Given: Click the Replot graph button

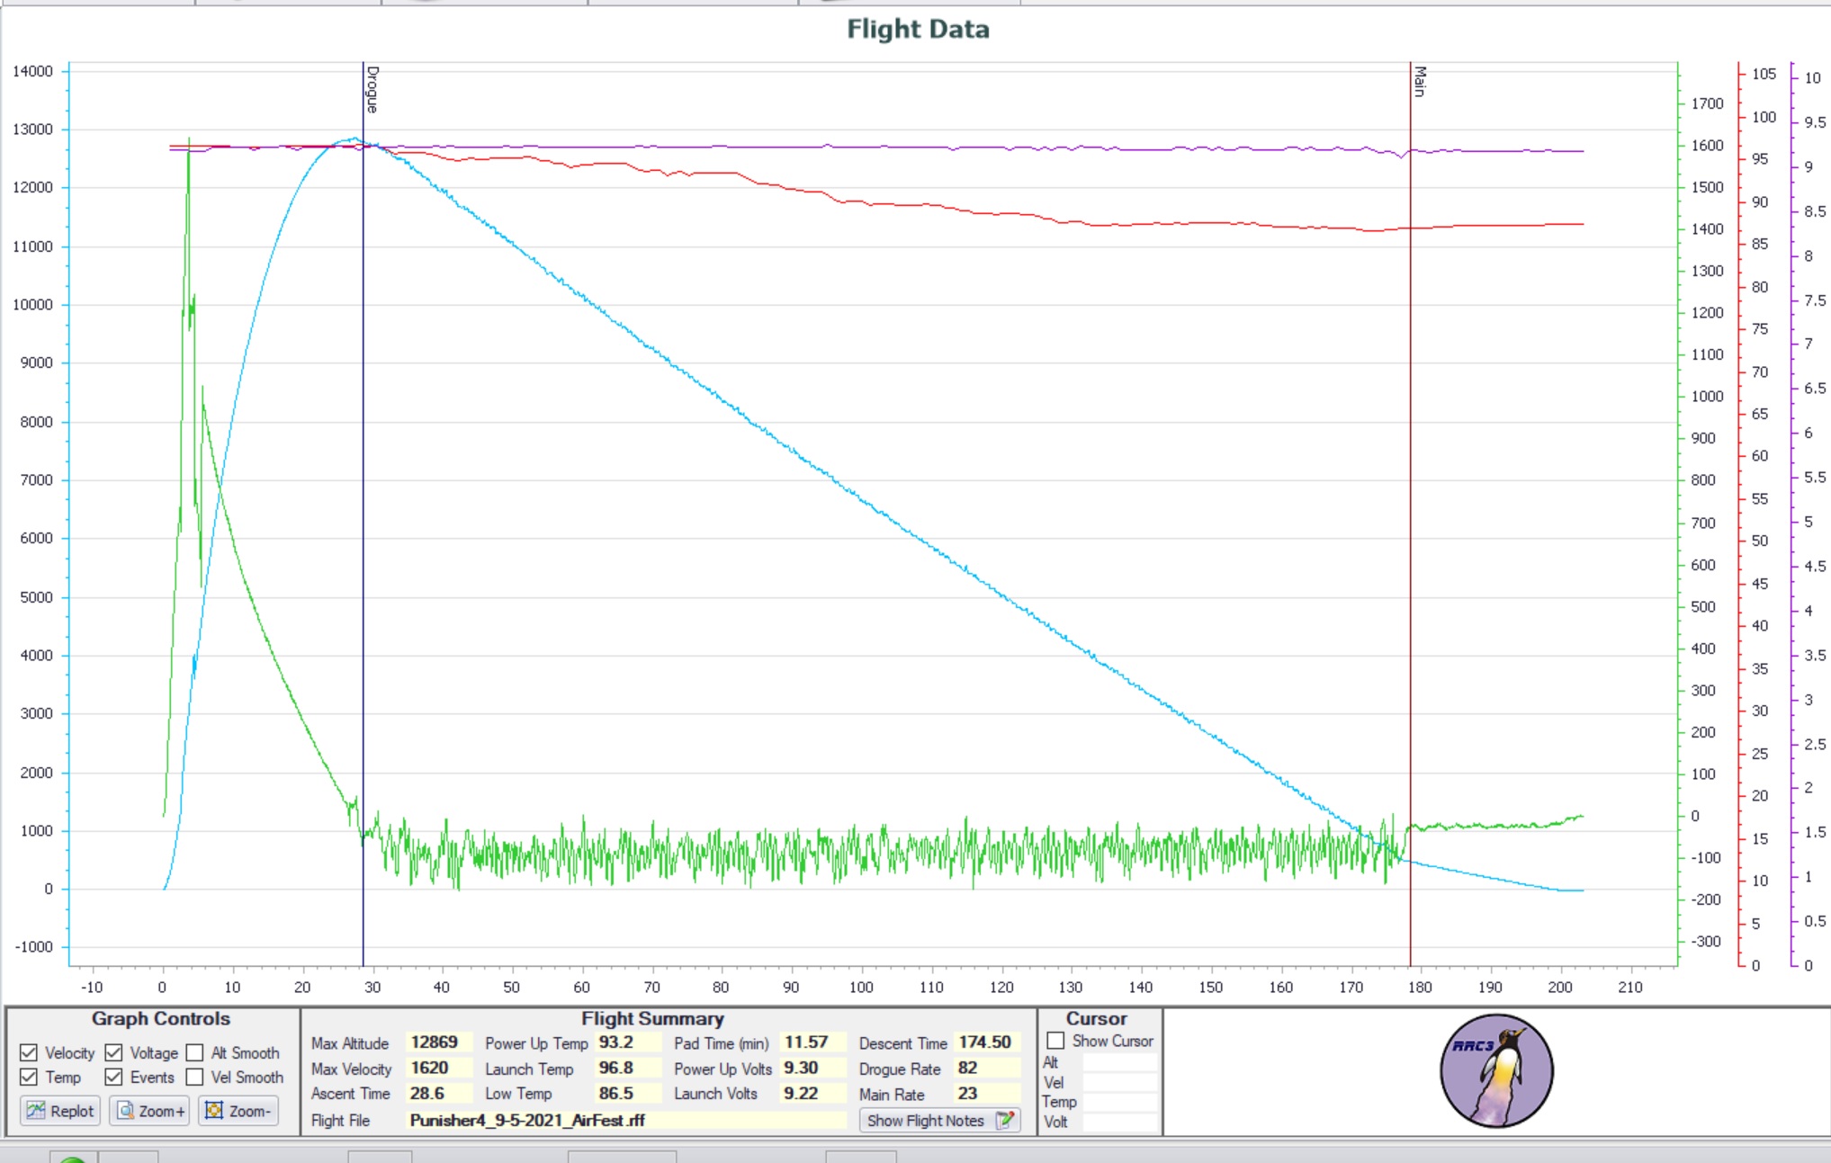Looking at the screenshot, I should click(x=60, y=1111).
